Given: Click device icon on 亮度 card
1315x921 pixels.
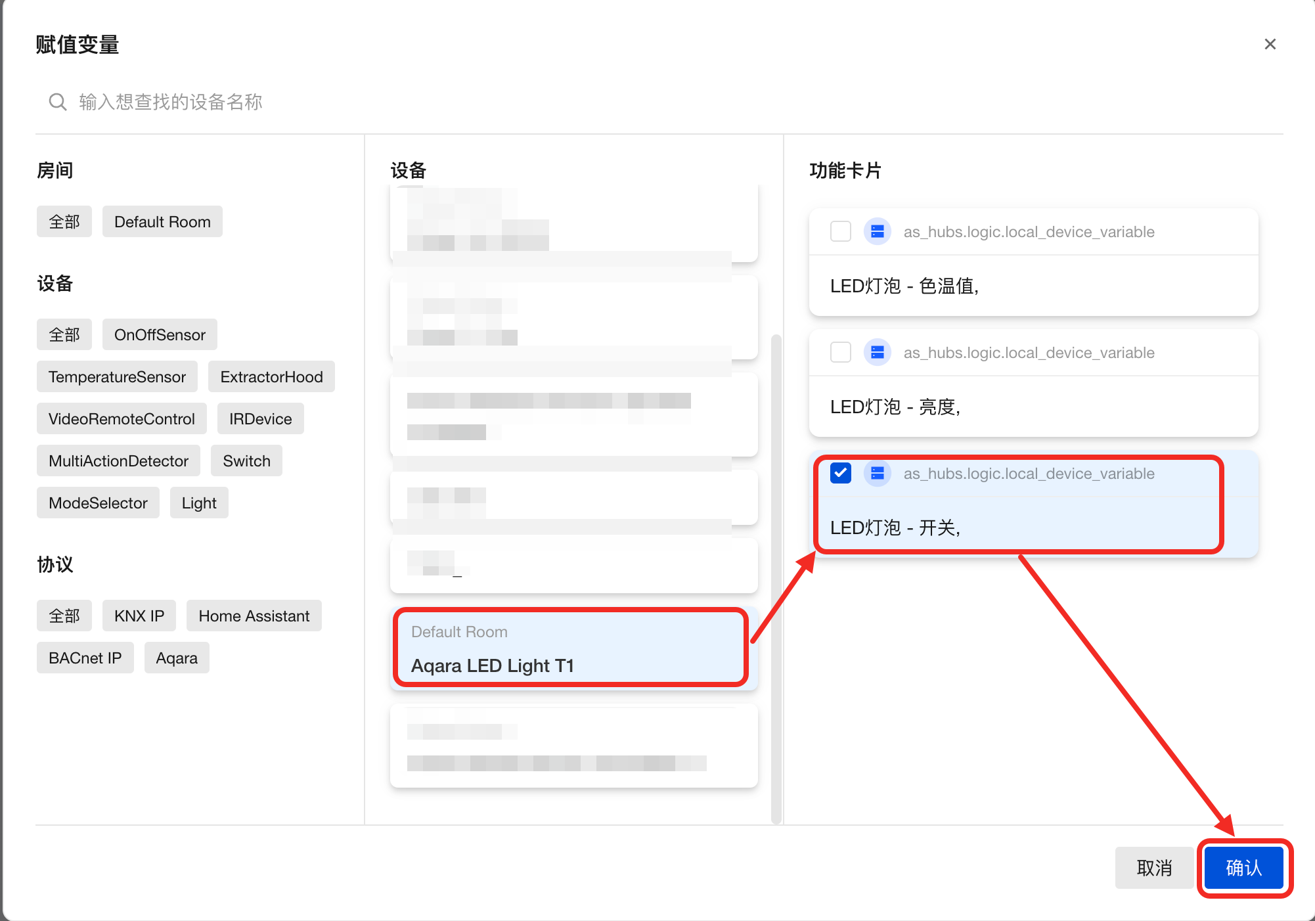Looking at the screenshot, I should [877, 353].
